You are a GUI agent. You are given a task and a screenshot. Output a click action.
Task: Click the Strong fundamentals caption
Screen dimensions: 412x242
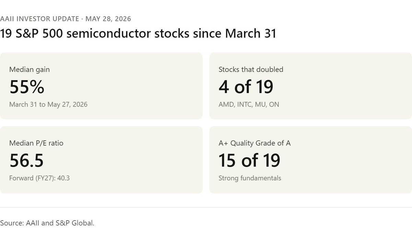pyautogui.click(x=250, y=178)
